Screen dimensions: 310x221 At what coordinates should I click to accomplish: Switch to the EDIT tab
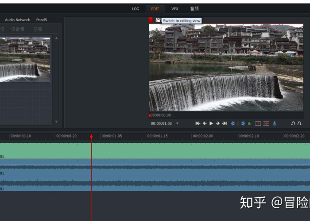[x=155, y=9]
